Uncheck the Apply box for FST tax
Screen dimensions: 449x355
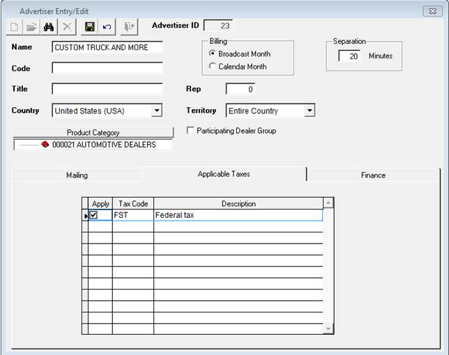click(x=93, y=216)
